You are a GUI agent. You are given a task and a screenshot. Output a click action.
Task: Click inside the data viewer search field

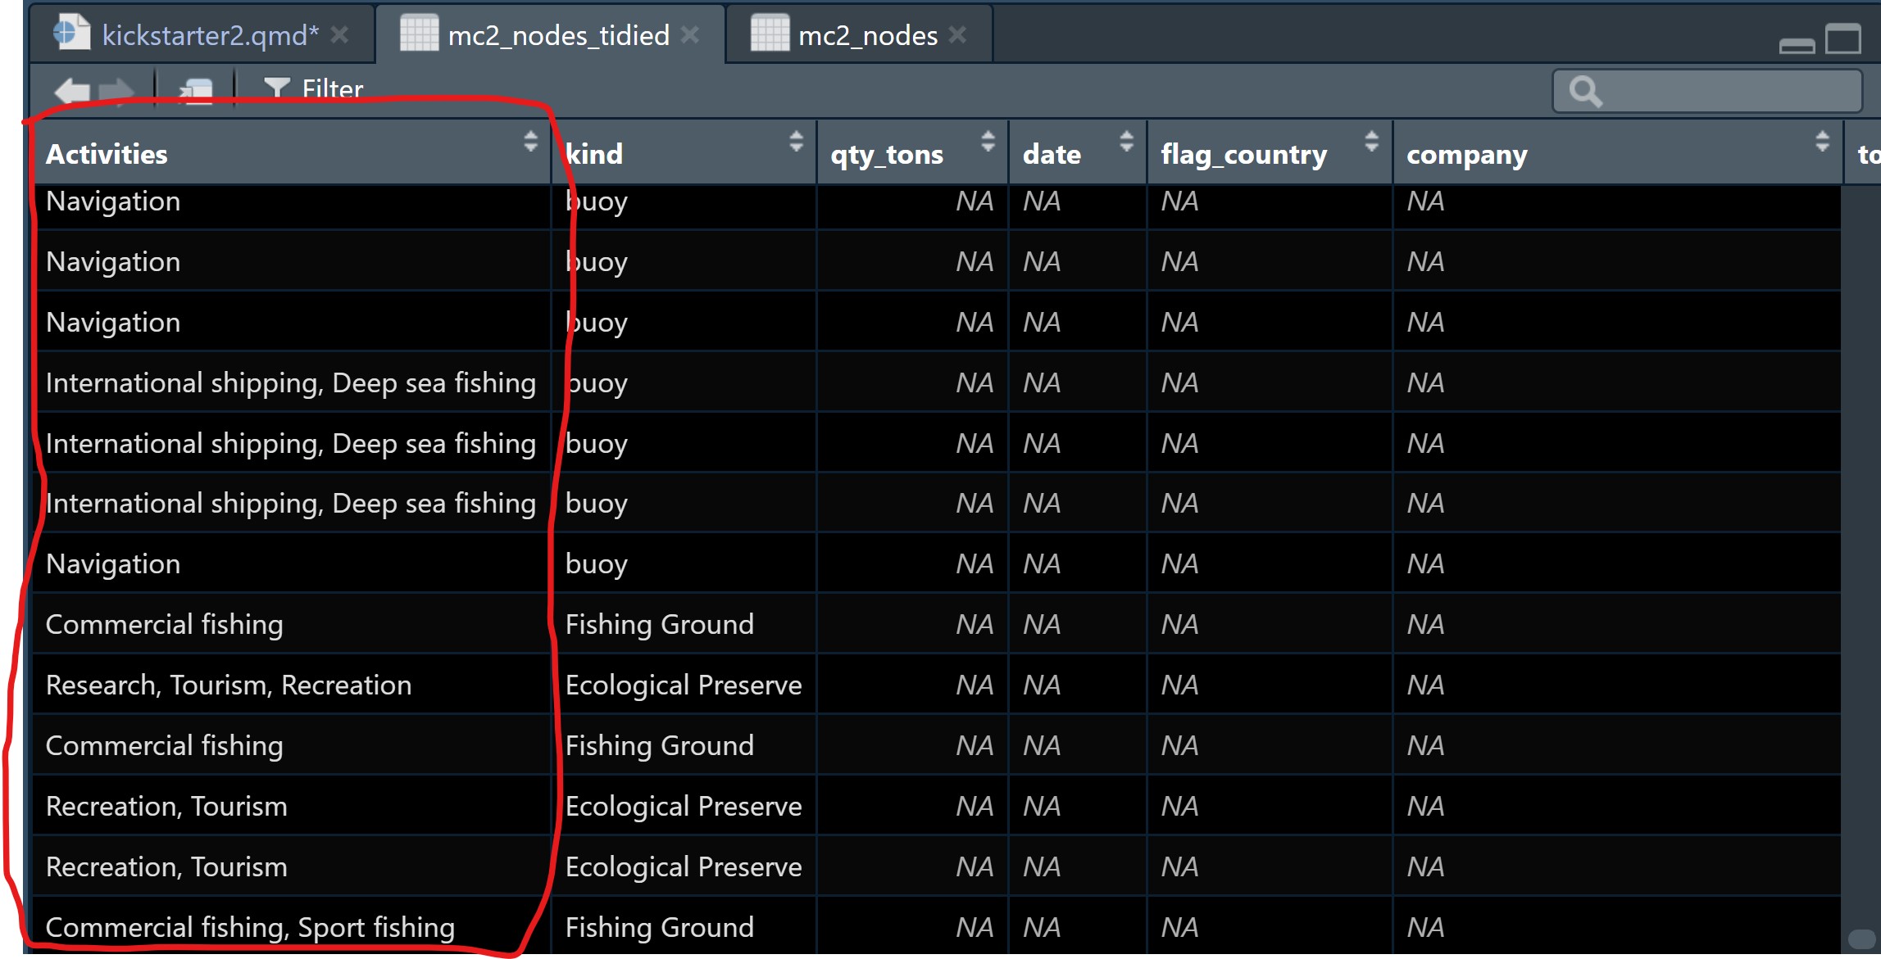point(1729,91)
